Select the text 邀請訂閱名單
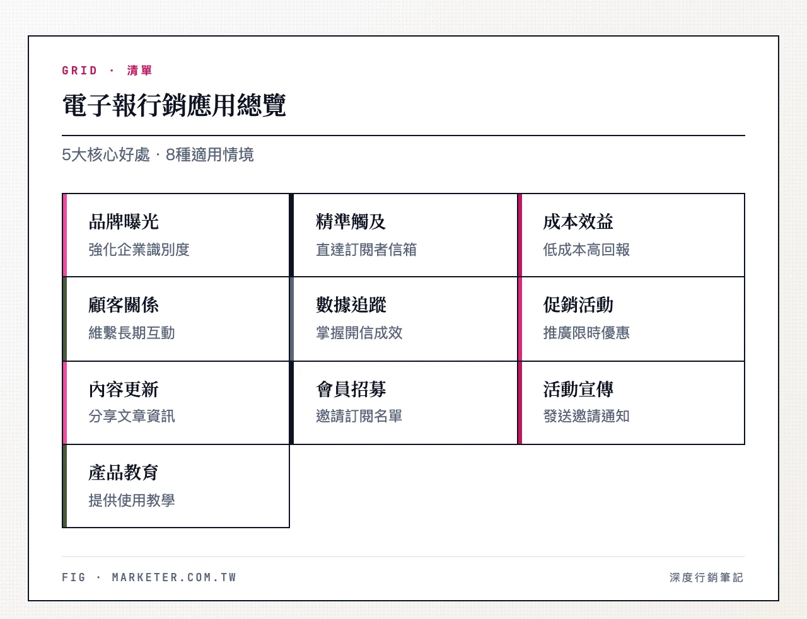The width and height of the screenshot is (807, 619). coord(359,416)
